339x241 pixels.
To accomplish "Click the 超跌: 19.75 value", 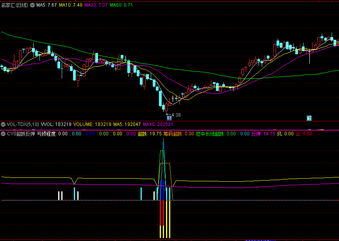I will 150,134.
